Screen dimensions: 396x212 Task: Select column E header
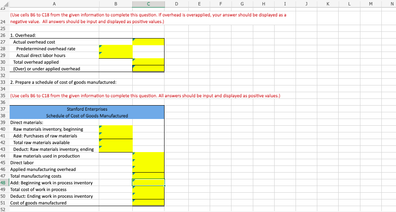coord(199,3)
